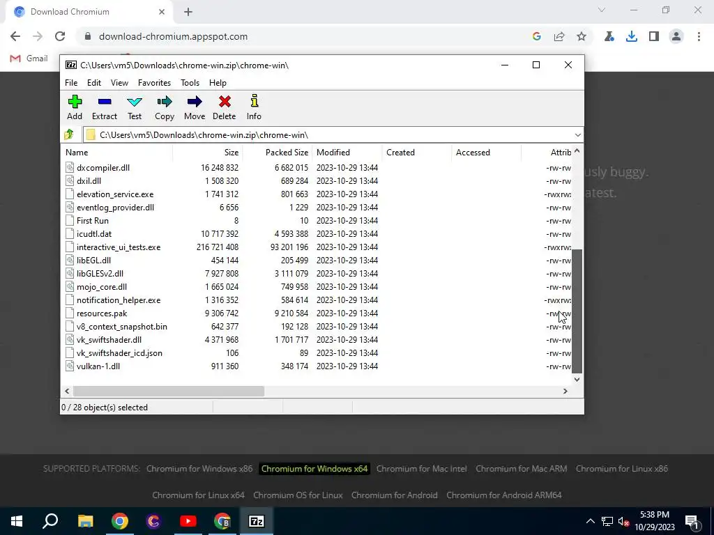Click the 7-Zip taskbar icon
714x535 pixels.
(x=257, y=521)
